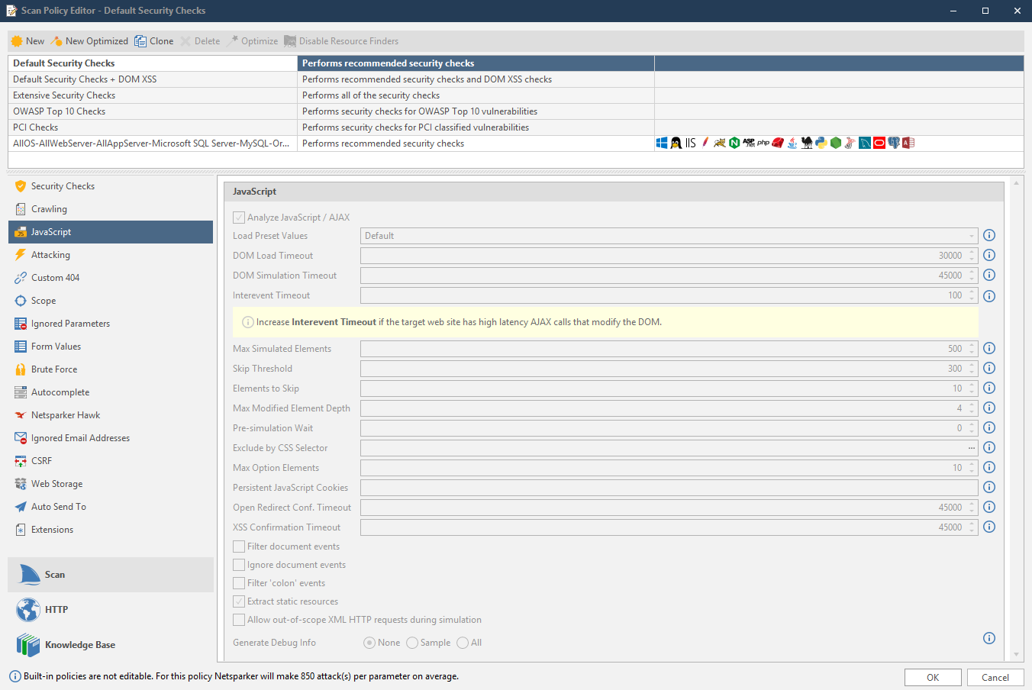
Task: Select the Extensive Security Checks policy row
Action: click(x=515, y=95)
